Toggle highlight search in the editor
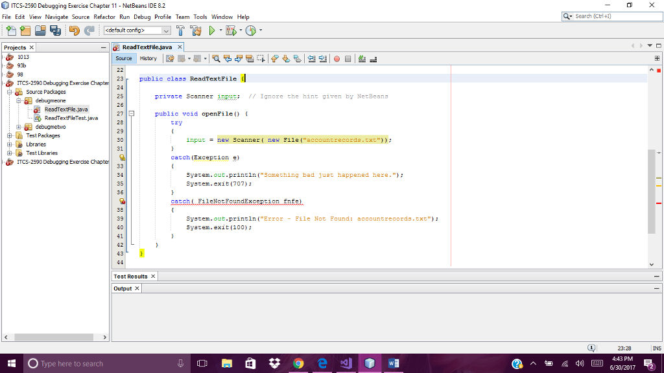 [250, 58]
